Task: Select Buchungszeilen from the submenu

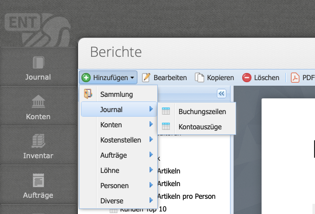Action: [202, 112]
